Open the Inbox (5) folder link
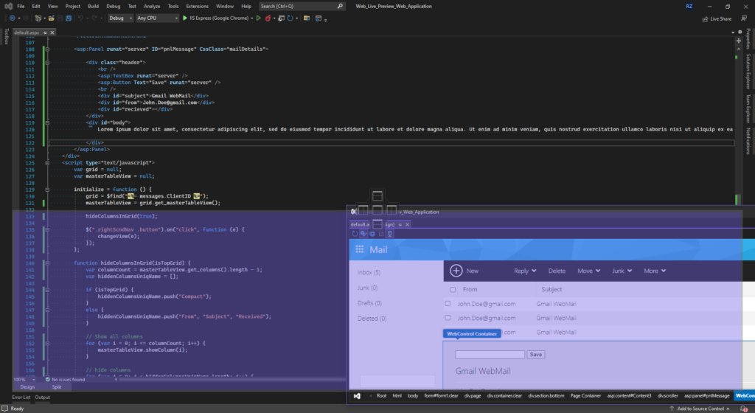 point(369,272)
